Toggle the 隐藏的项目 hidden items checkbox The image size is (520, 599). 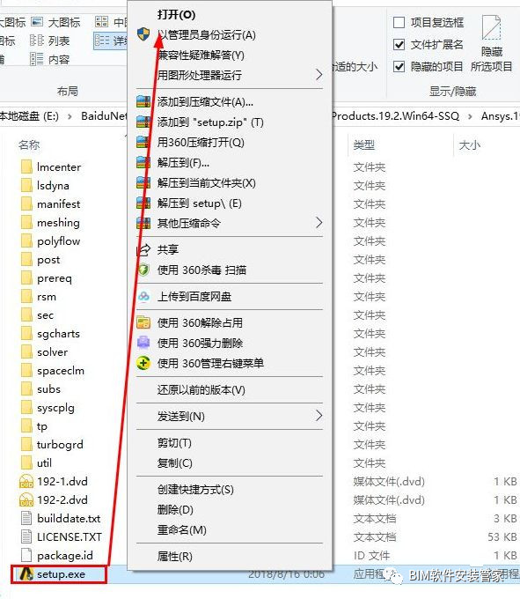(x=399, y=66)
